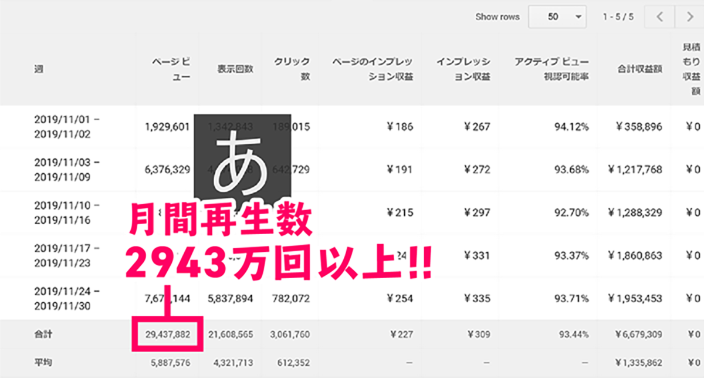704x378 pixels.
Task: Click the クリック数 column header
Action: [x=292, y=69]
